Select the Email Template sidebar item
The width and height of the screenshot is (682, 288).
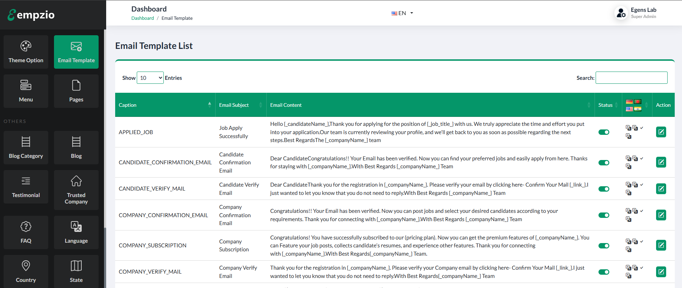tap(76, 52)
